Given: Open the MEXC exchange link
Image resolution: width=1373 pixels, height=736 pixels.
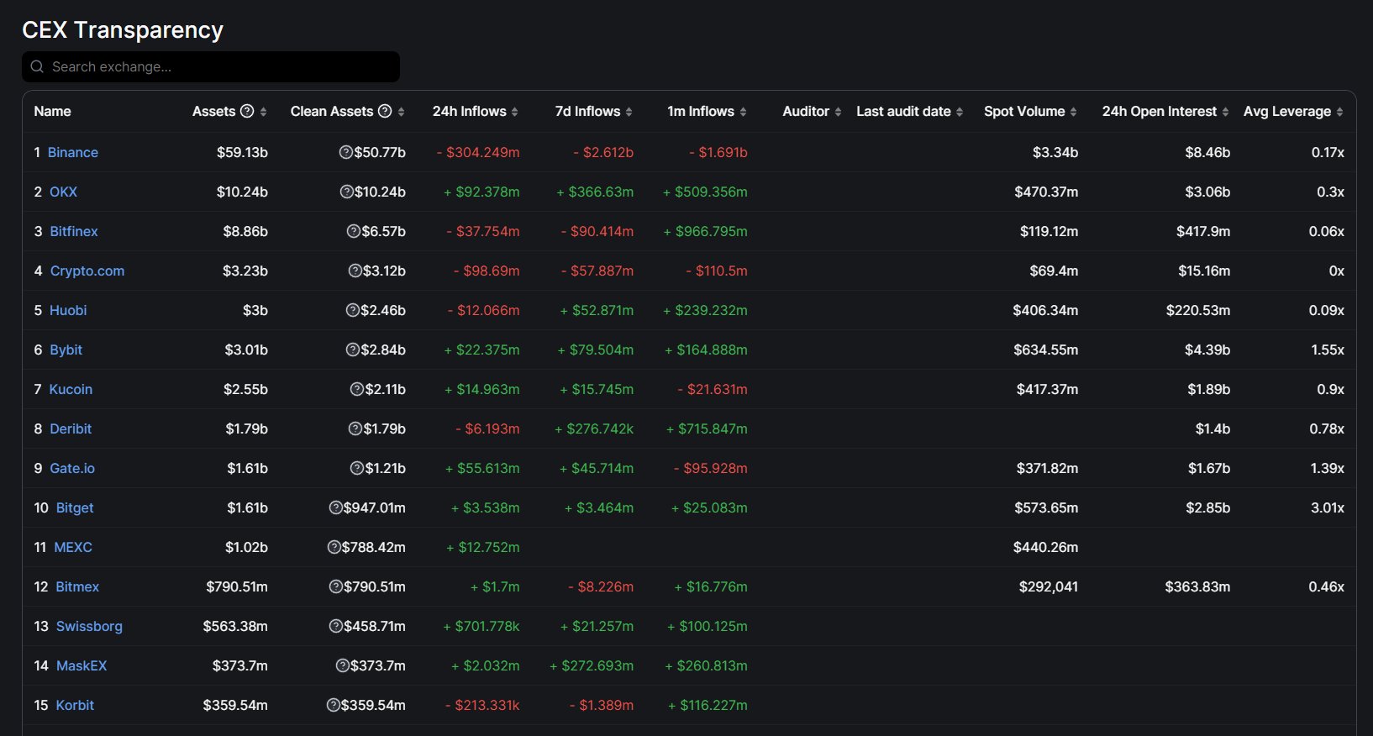Looking at the screenshot, I should tap(73, 547).
